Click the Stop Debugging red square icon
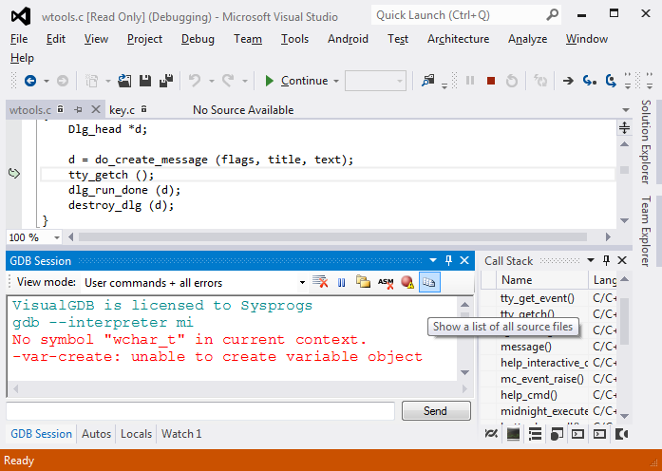662x471 pixels. point(491,81)
